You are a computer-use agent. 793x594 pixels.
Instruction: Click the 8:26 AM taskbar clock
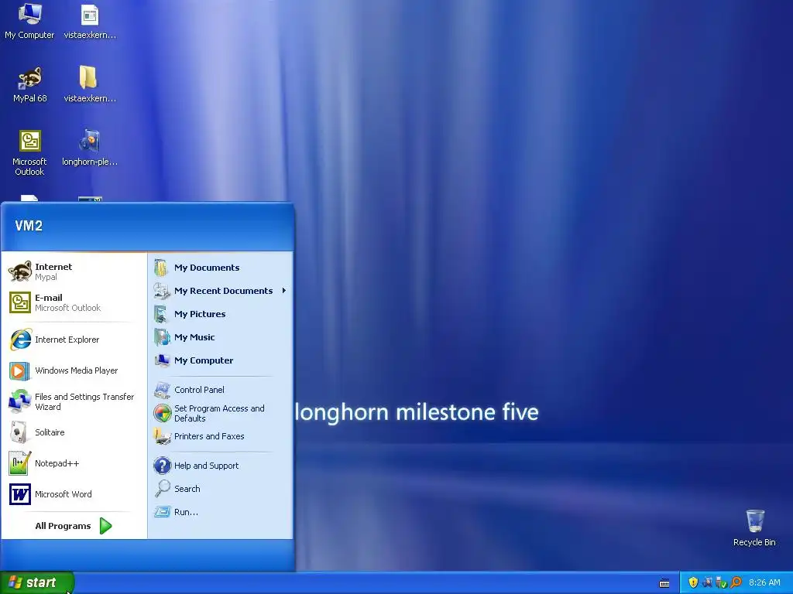(764, 582)
